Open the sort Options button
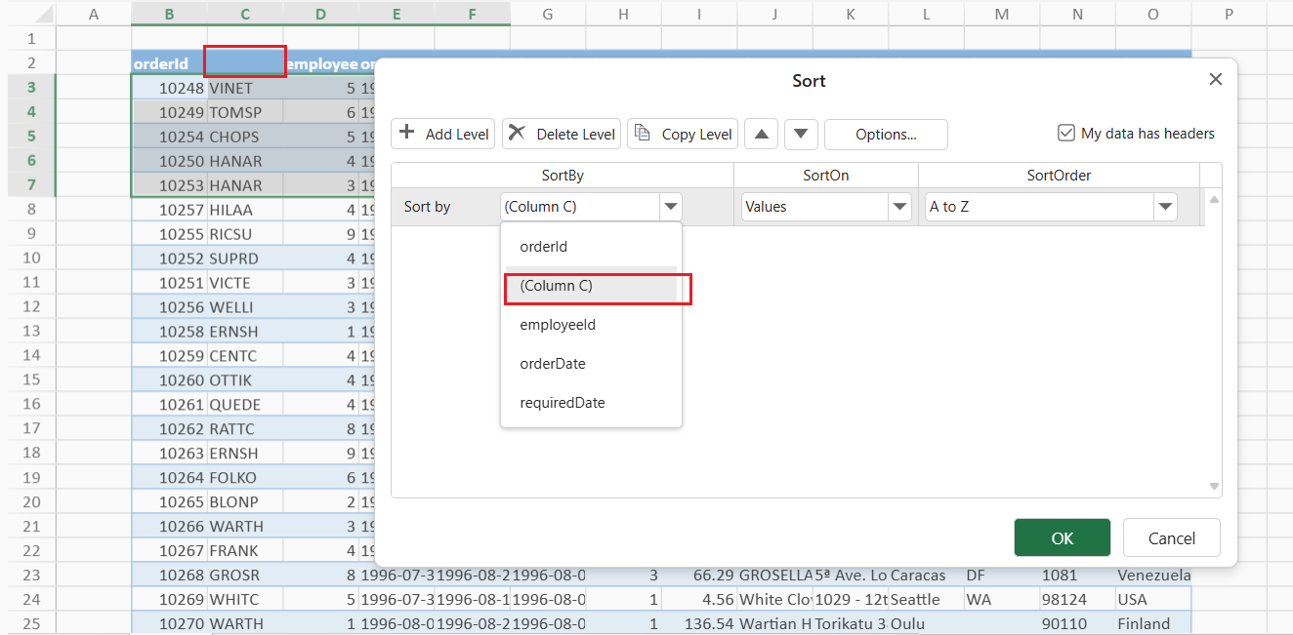1293x635 pixels. 885,134
